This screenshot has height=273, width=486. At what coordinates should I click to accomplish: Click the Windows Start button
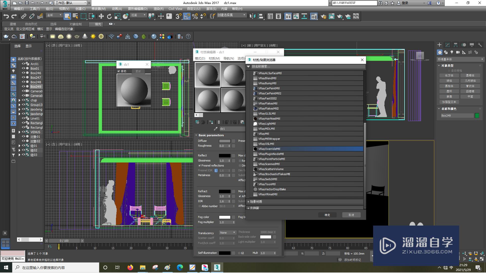pos(6,267)
